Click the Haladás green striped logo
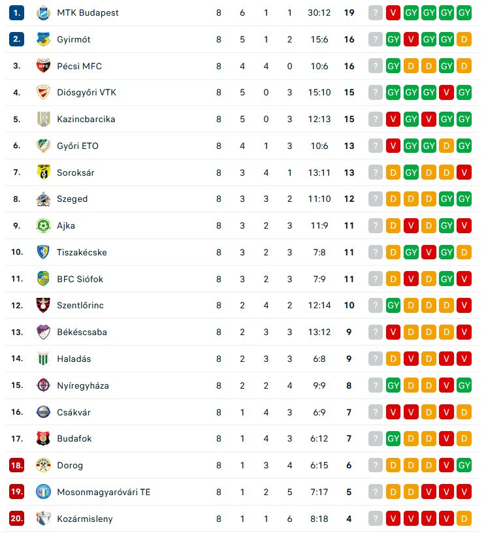The width and height of the screenshot is (486, 533). (43, 359)
